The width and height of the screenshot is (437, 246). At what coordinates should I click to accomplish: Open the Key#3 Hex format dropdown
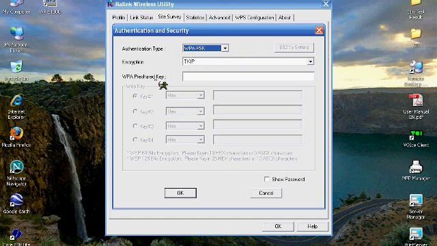point(201,126)
